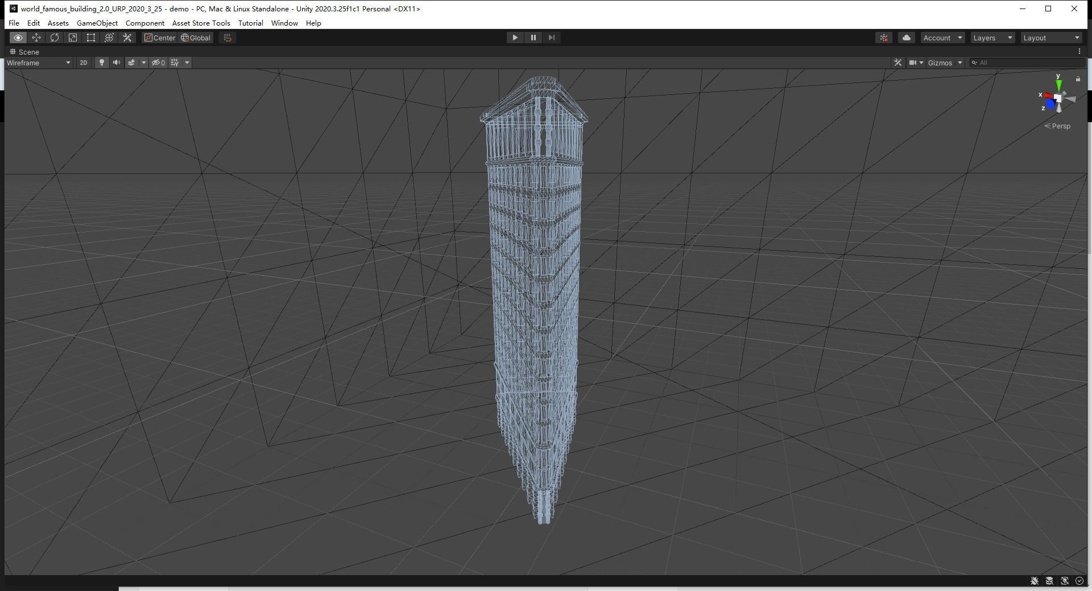Minimize the Unity editor window
Image resolution: width=1092 pixels, height=591 pixels.
coord(1023,9)
